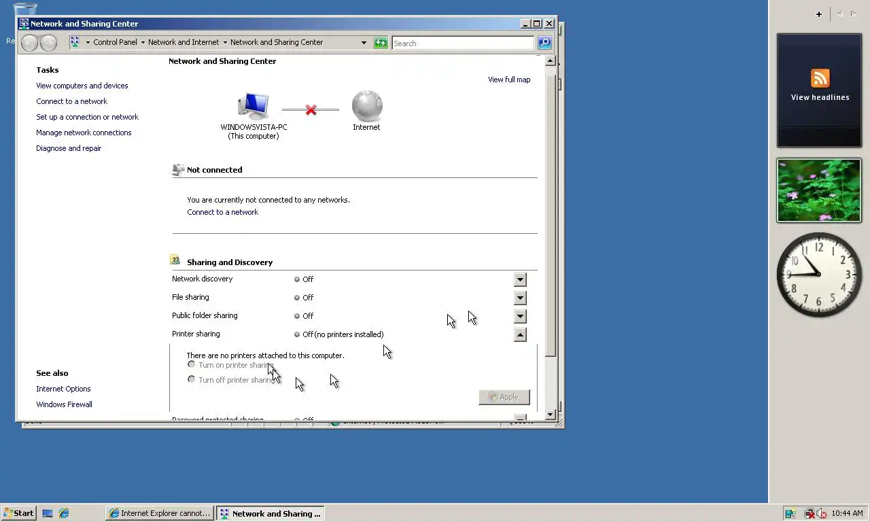Viewport: 870px width, 522px height.
Task: Click the View headlines text
Action: [x=820, y=97]
